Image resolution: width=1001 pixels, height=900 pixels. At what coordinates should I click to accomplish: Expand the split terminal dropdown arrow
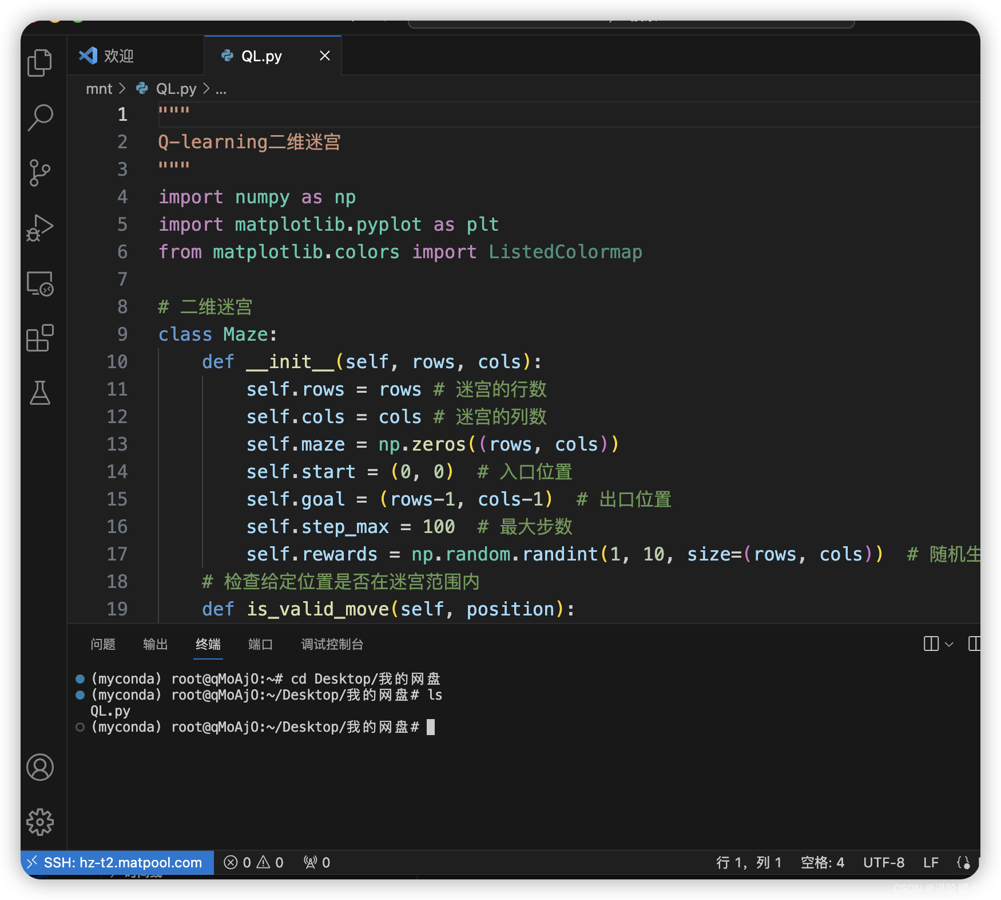click(949, 644)
